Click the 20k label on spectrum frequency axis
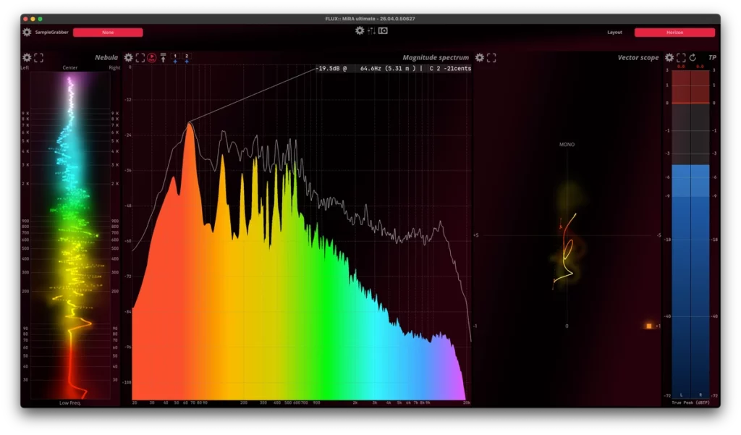741x435 pixels. pyautogui.click(x=467, y=403)
